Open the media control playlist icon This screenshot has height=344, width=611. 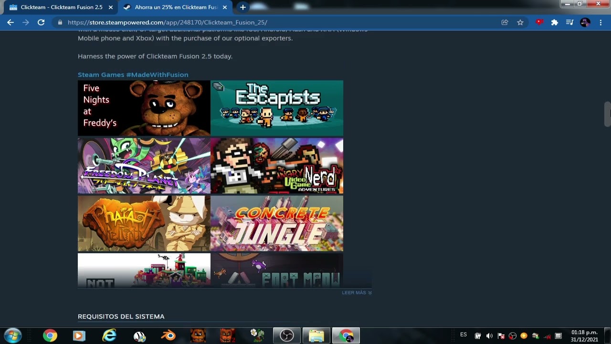(569, 22)
